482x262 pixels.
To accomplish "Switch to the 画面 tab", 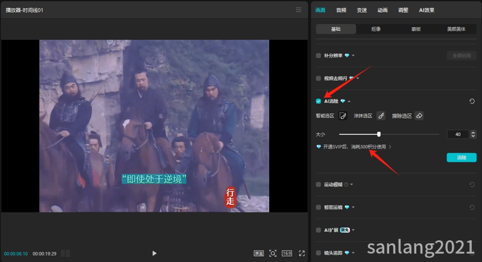I will click(x=320, y=10).
